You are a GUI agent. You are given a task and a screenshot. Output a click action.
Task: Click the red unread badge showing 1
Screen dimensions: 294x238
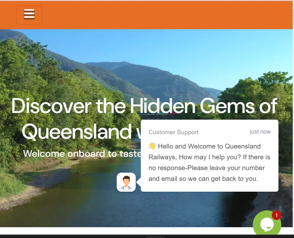click(276, 215)
